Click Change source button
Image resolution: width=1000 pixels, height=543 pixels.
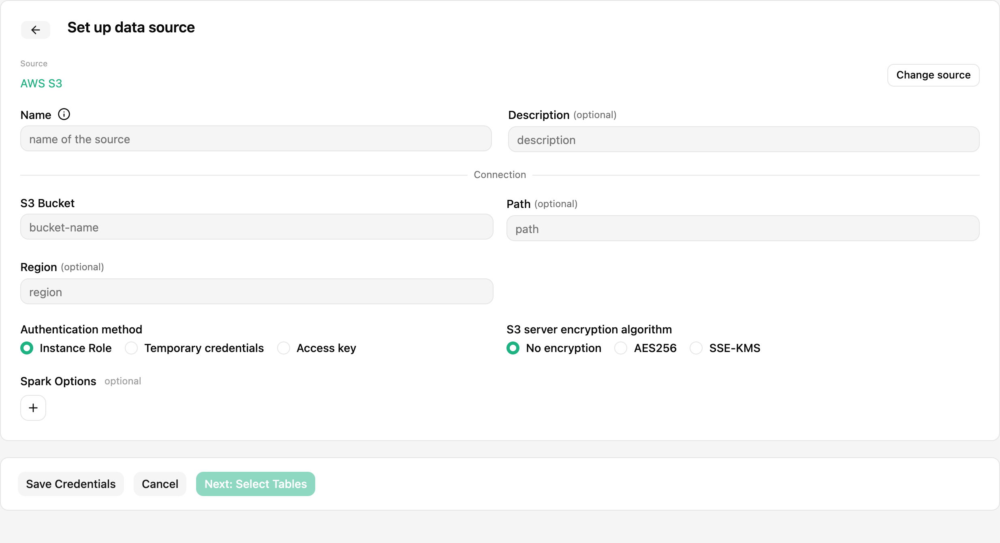934,75
